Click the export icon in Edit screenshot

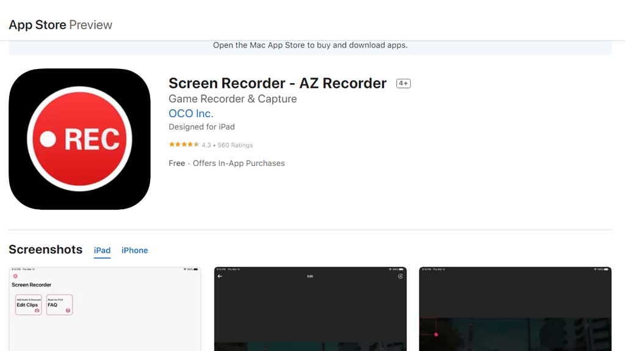point(400,277)
